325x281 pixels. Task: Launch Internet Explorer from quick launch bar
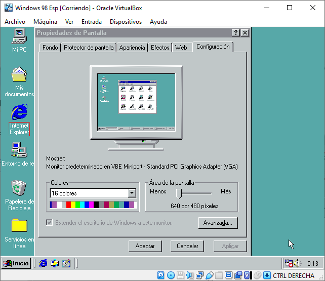[44, 263]
